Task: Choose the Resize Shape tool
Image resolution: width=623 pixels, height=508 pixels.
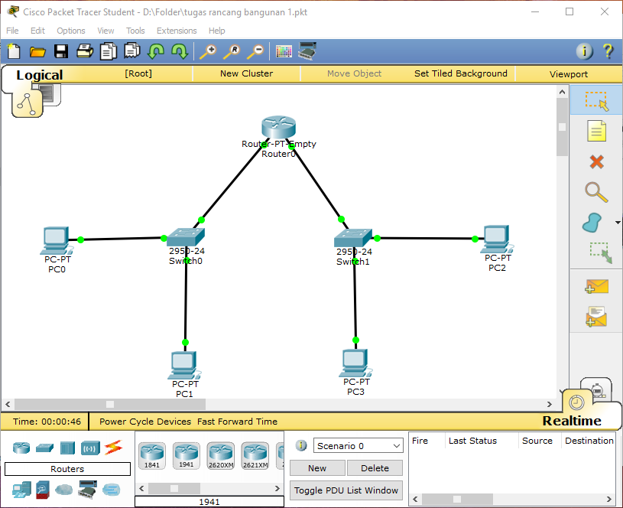Action: [x=601, y=253]
